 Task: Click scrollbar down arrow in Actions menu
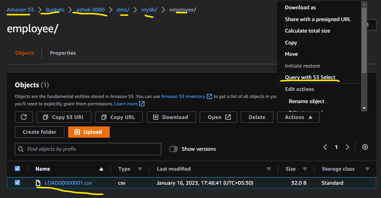pyautogui.click(x=364, y=108)
